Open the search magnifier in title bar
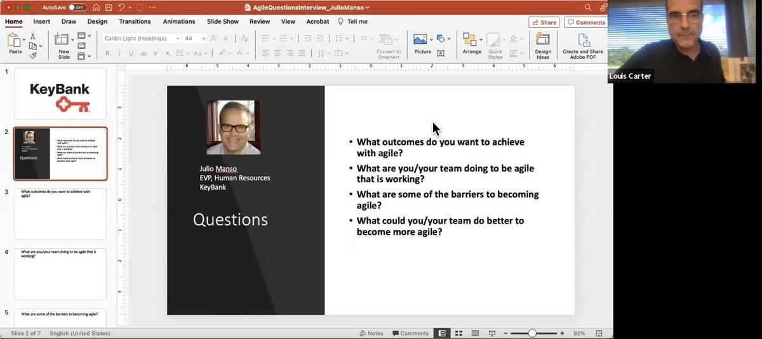Screen dimensions: 762x339 [588, 8]
